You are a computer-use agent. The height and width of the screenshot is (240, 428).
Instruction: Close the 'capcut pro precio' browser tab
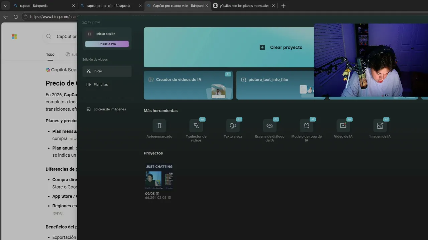140,6
